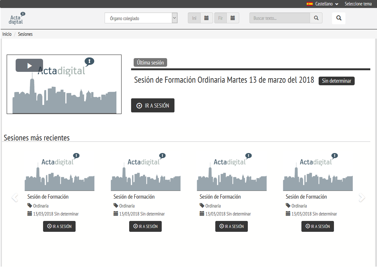
Task: Open the end date calendar picker
Action: [x=233, y=18]
